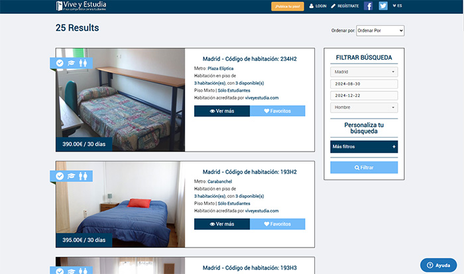Click verified checkmark icon on room 234H2
Image resolution: width=464 pixels, height=274 pixels.
click(x=60, y=64)
